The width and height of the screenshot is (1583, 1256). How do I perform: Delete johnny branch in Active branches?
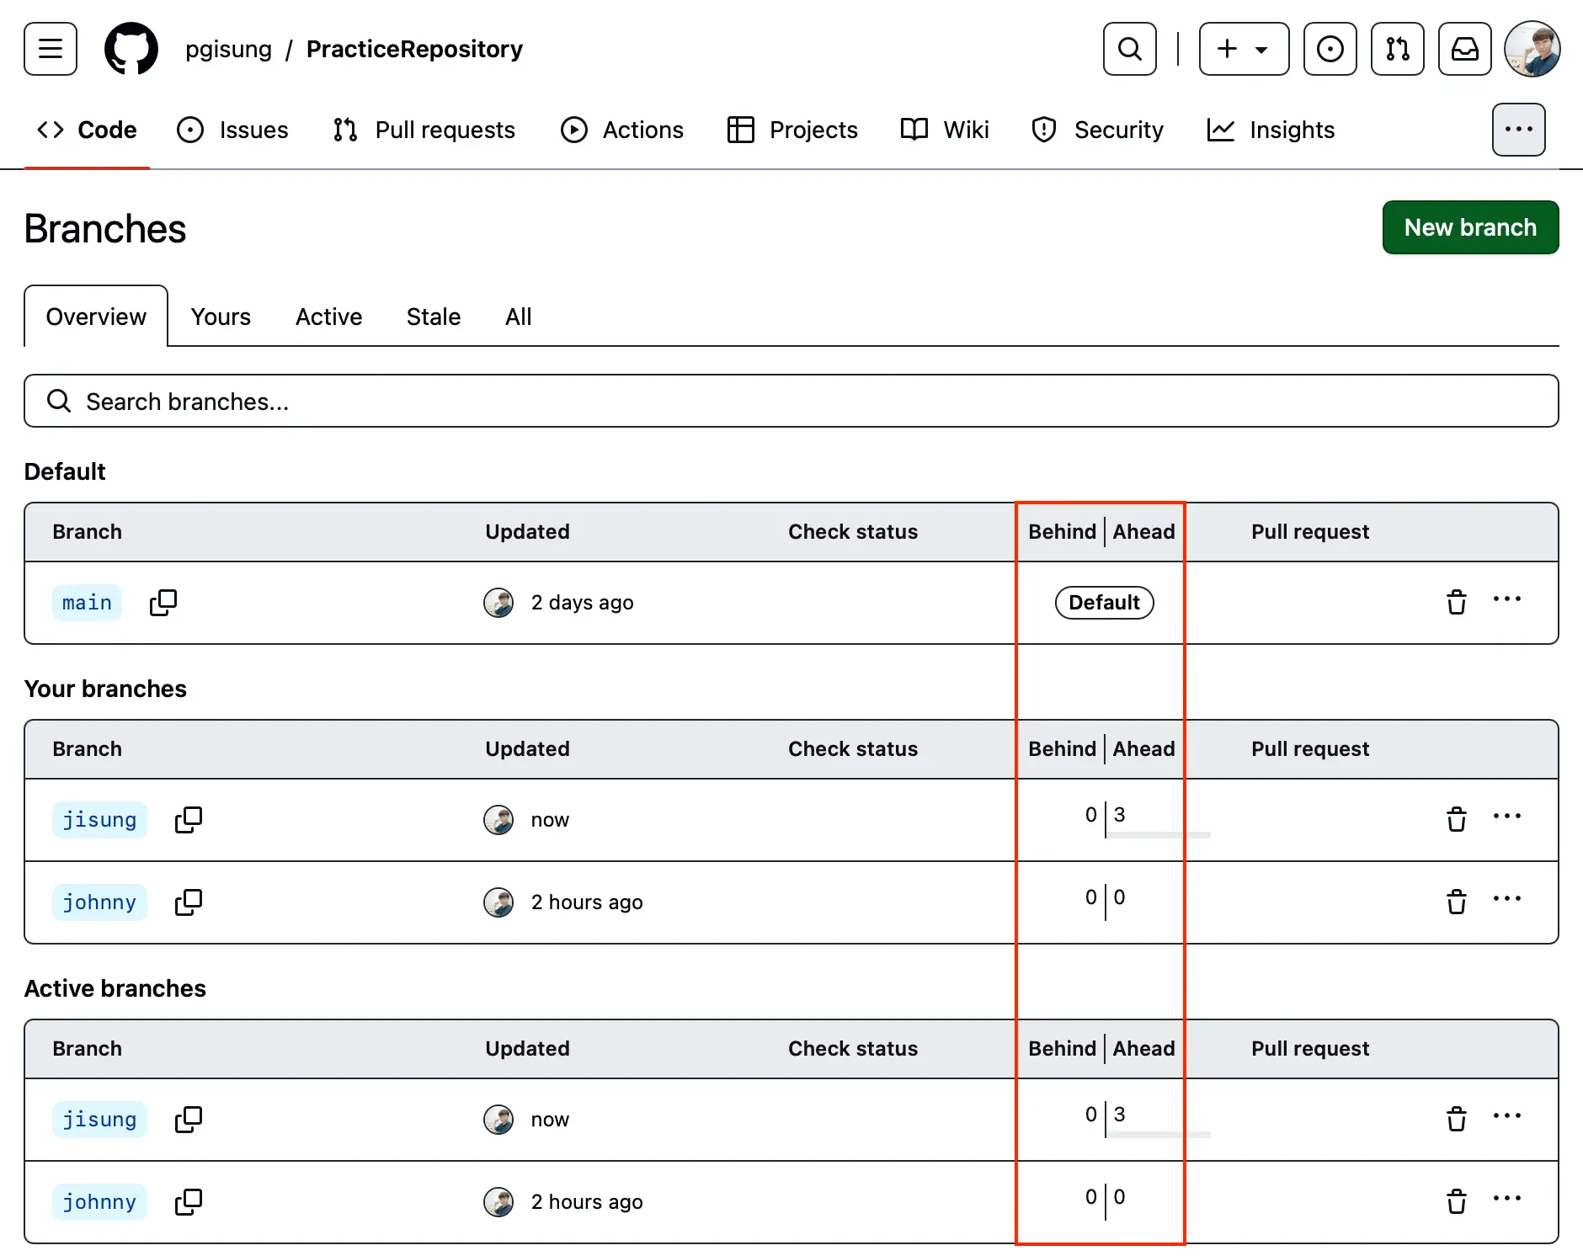[x=1457, y=1202]
